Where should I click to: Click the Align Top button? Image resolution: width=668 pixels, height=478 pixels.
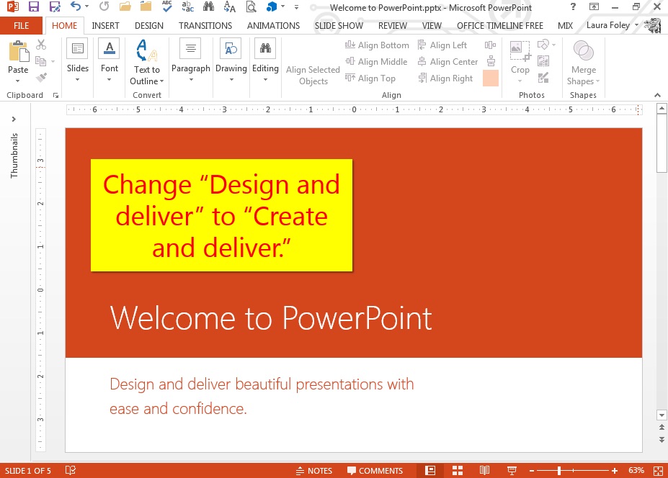[370, 78]
